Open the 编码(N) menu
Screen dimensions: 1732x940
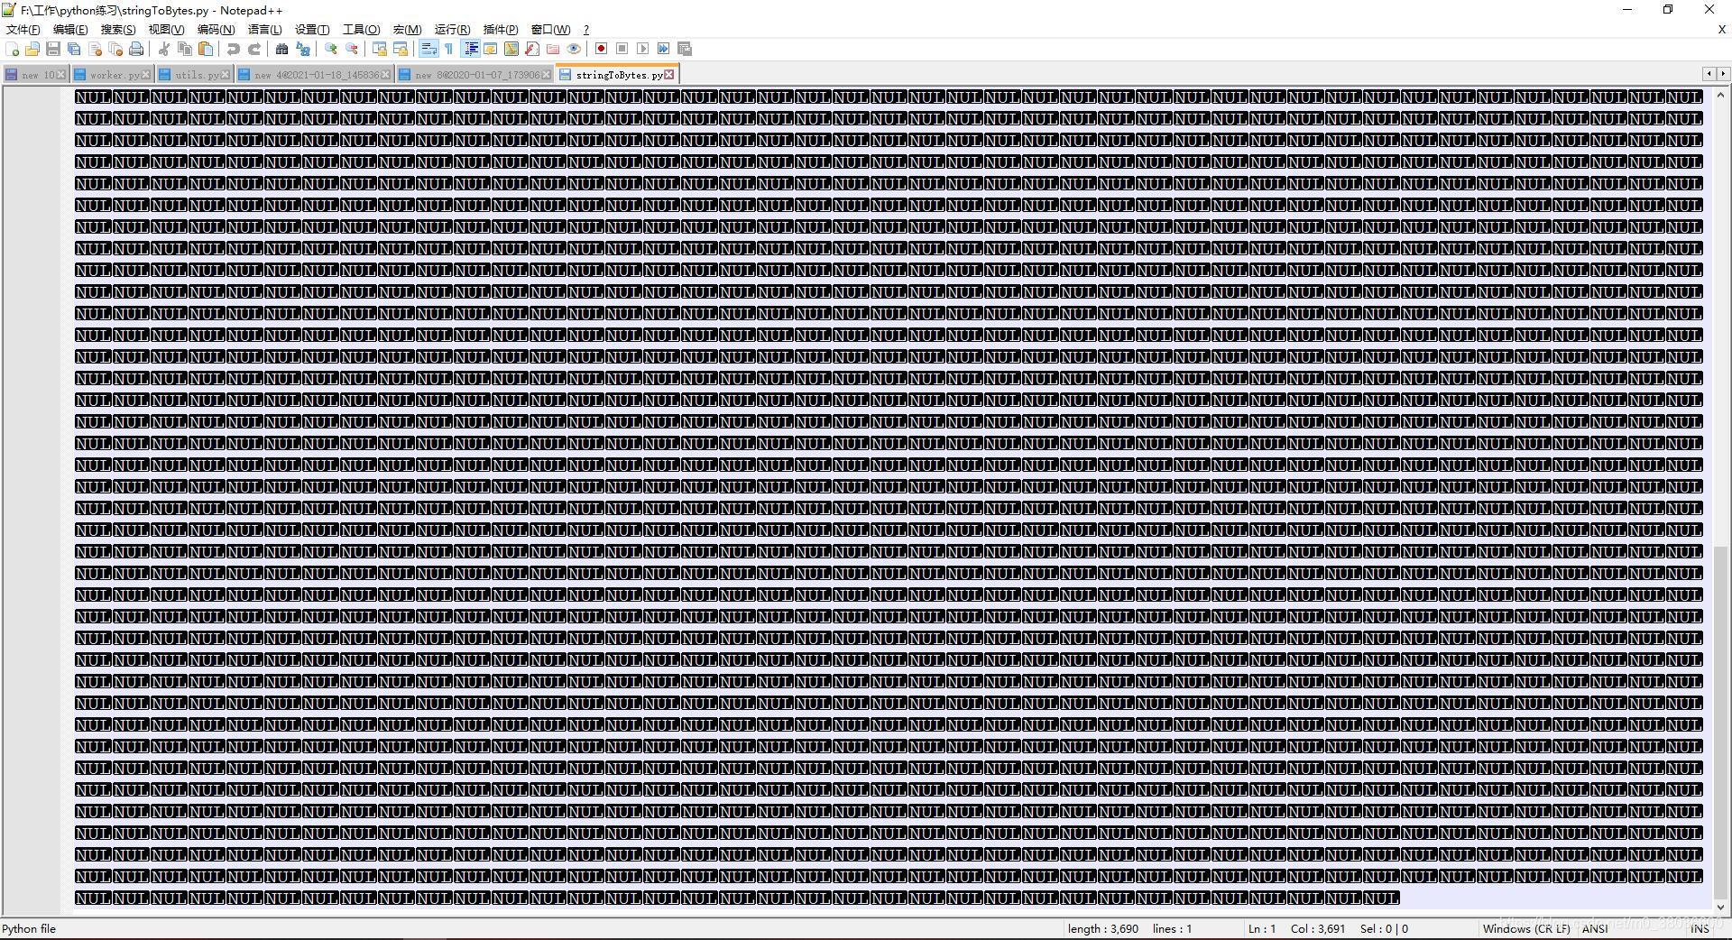[x=216, y=30]
